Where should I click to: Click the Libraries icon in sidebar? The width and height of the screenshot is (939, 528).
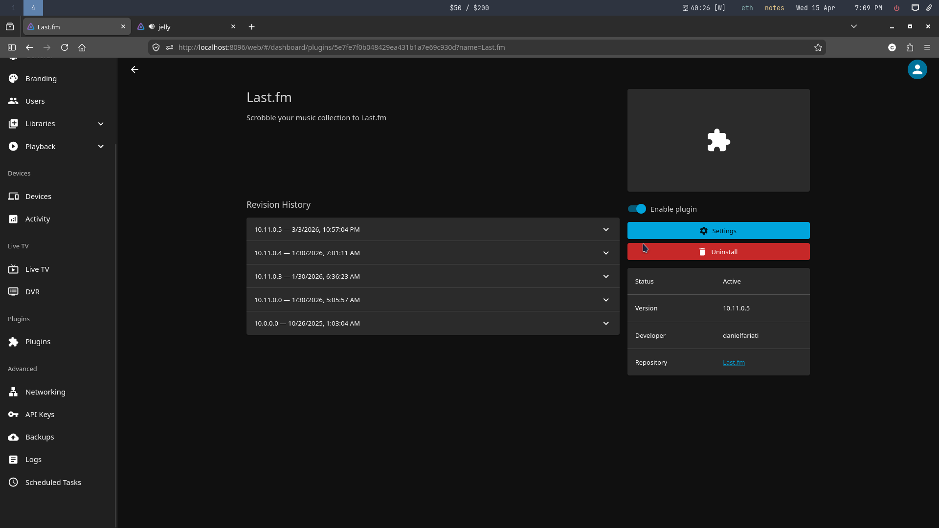13,124
